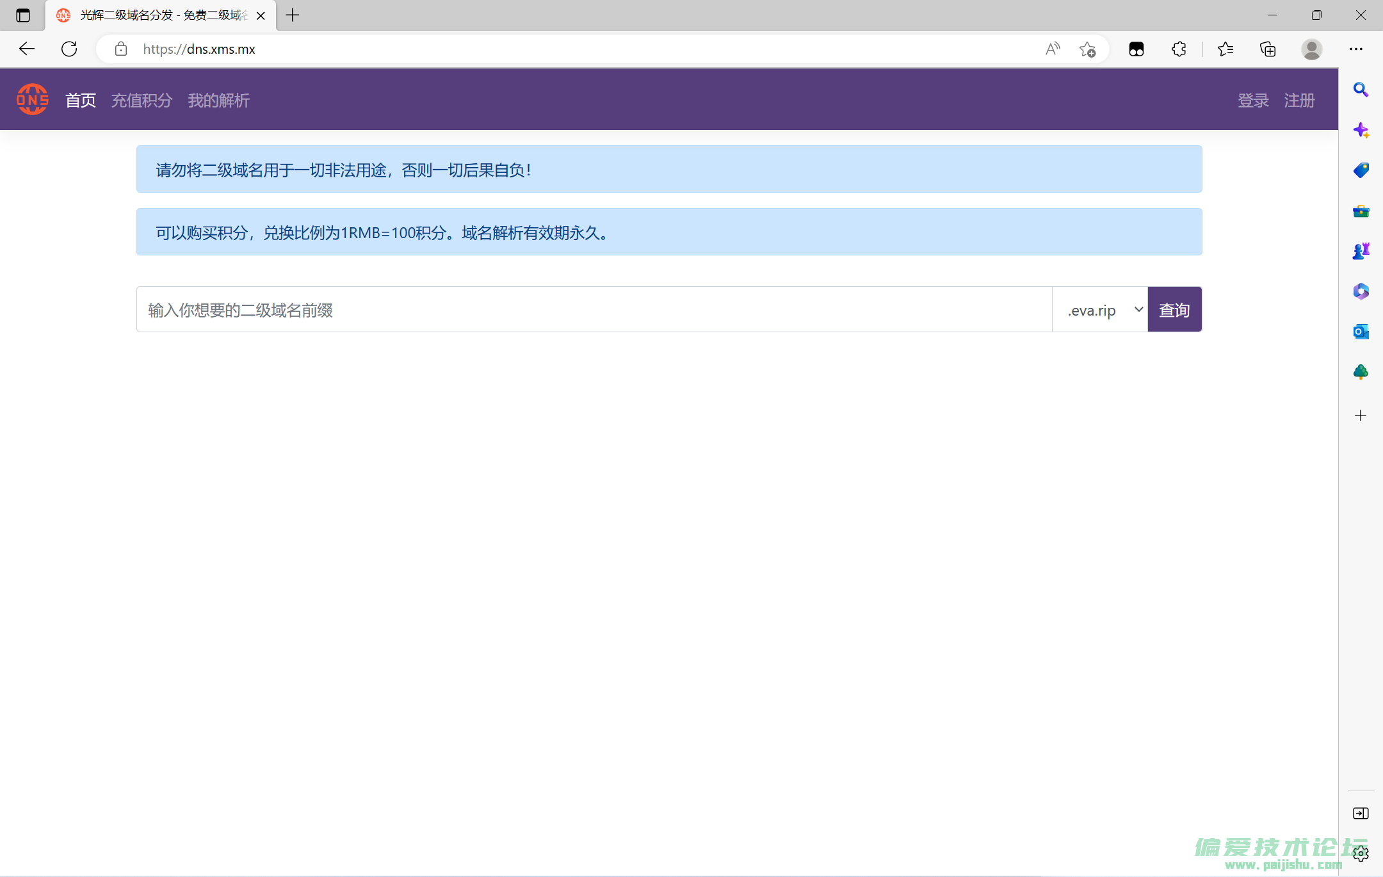Open the shopping tag icon in sidebar
The image size is (1383, 877).
(x=1361, y=170)
